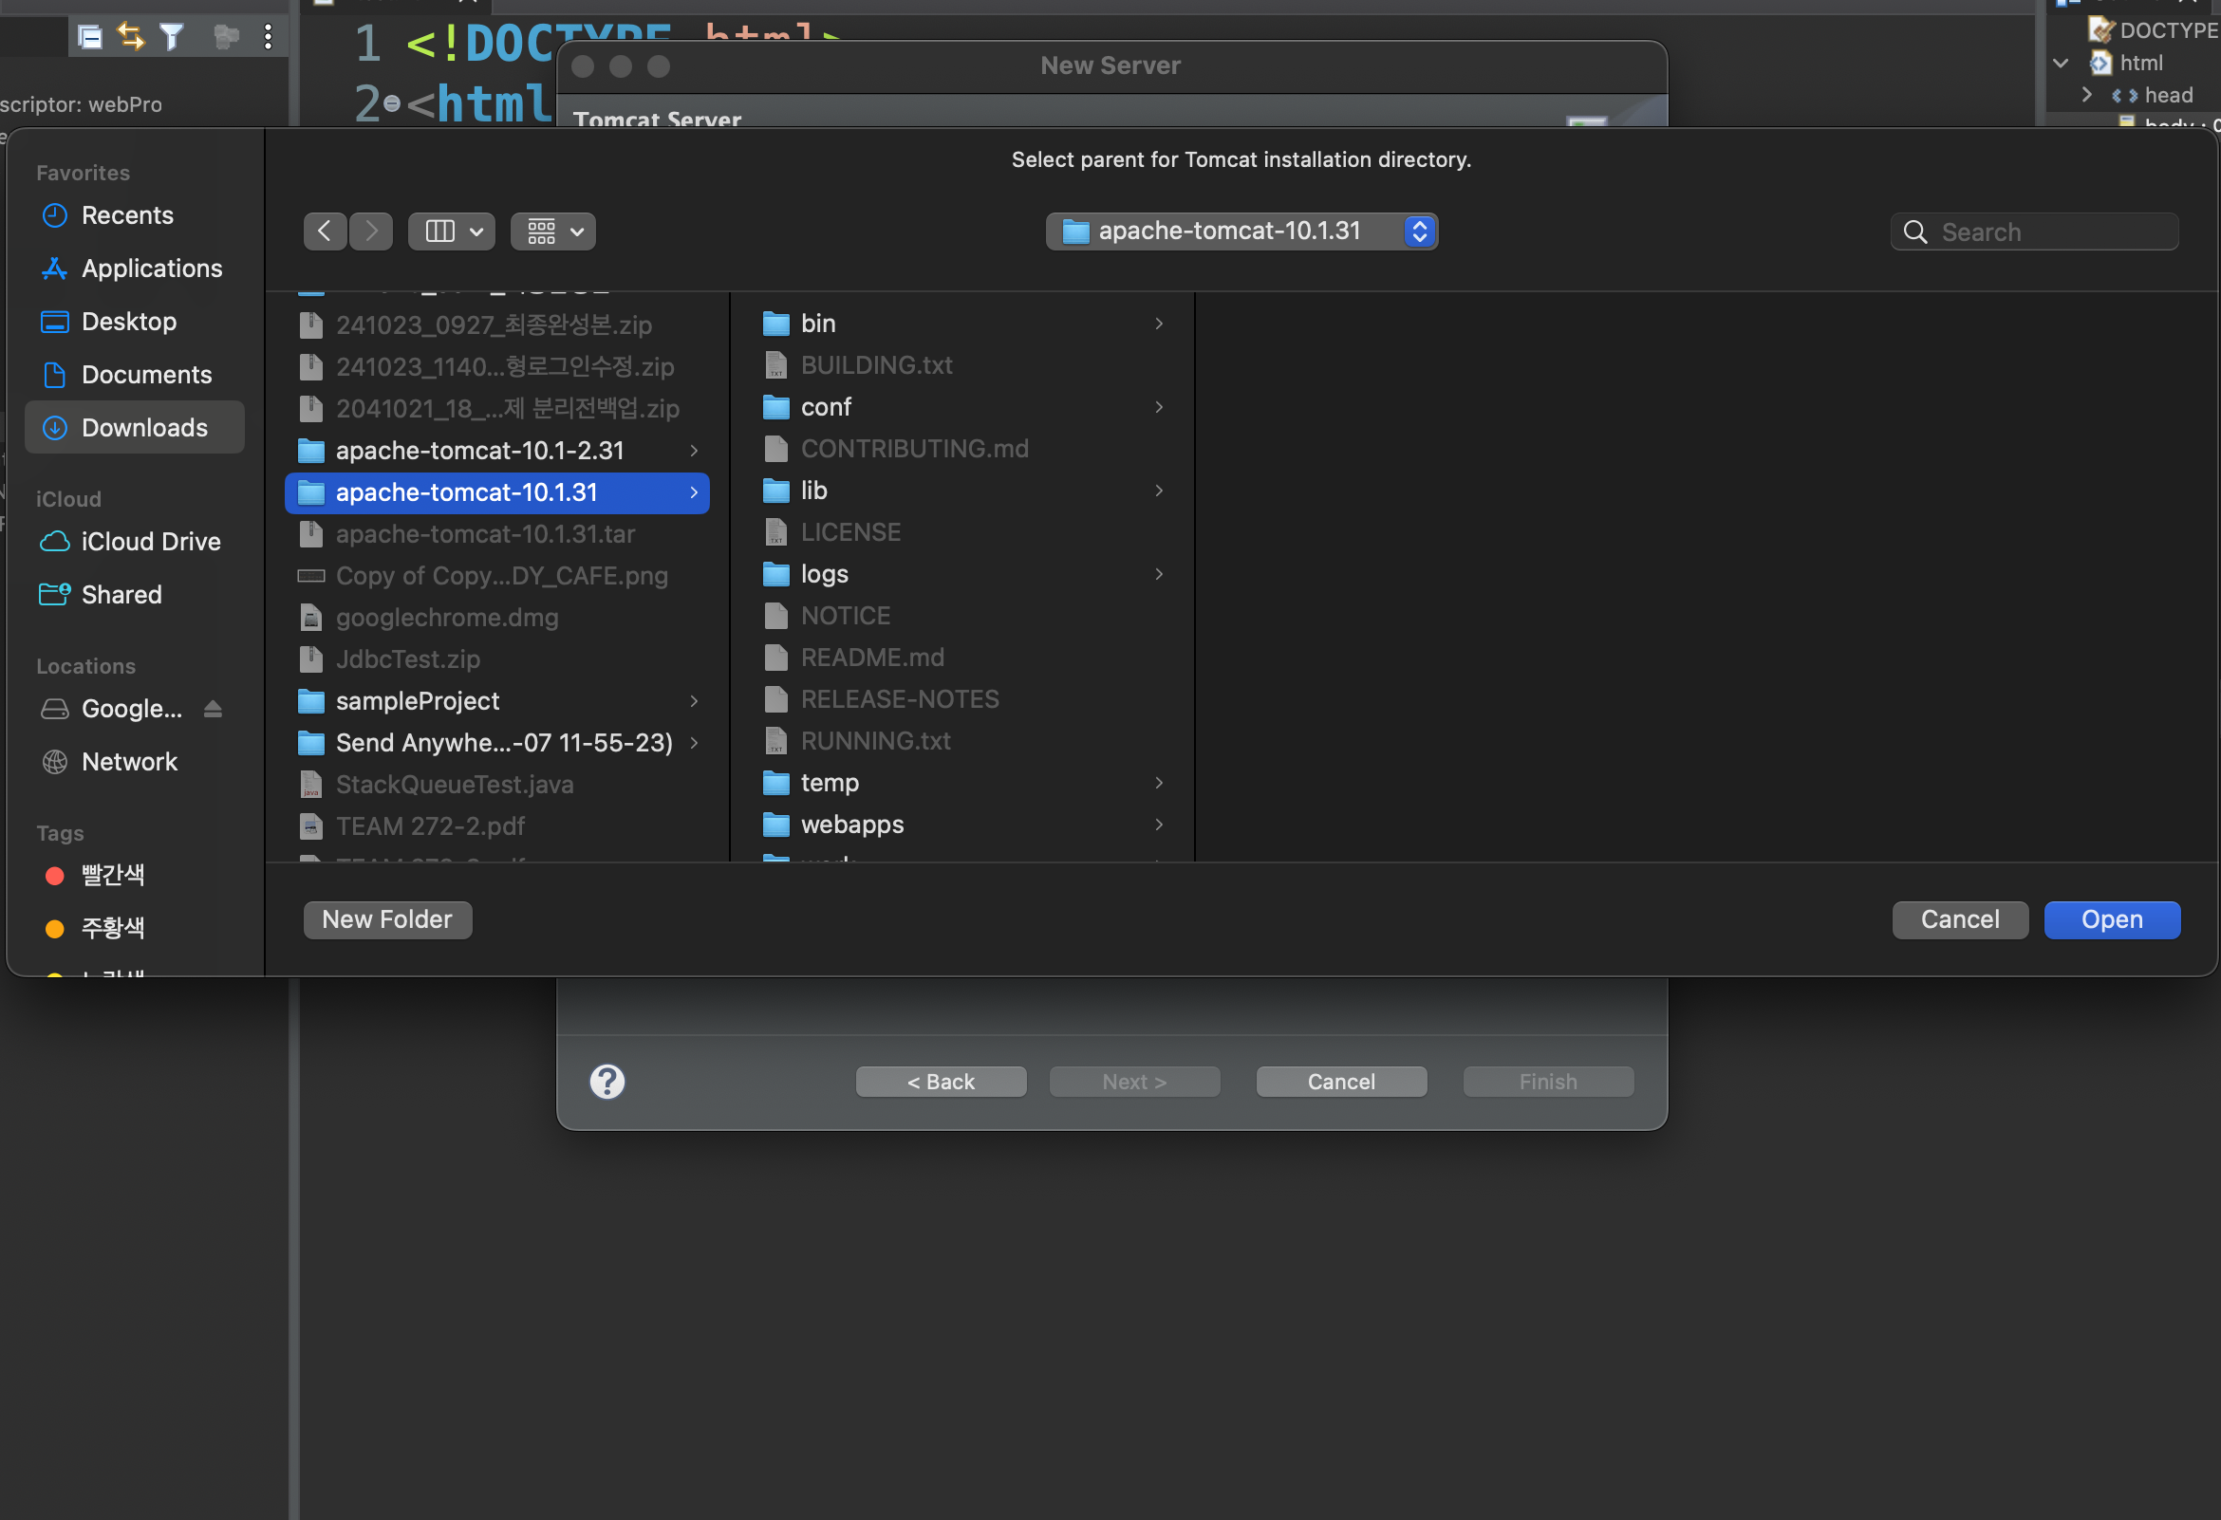Screen dimensions: 2221x1520
Task: Expand bin folder chevron
Action: 1159,324
